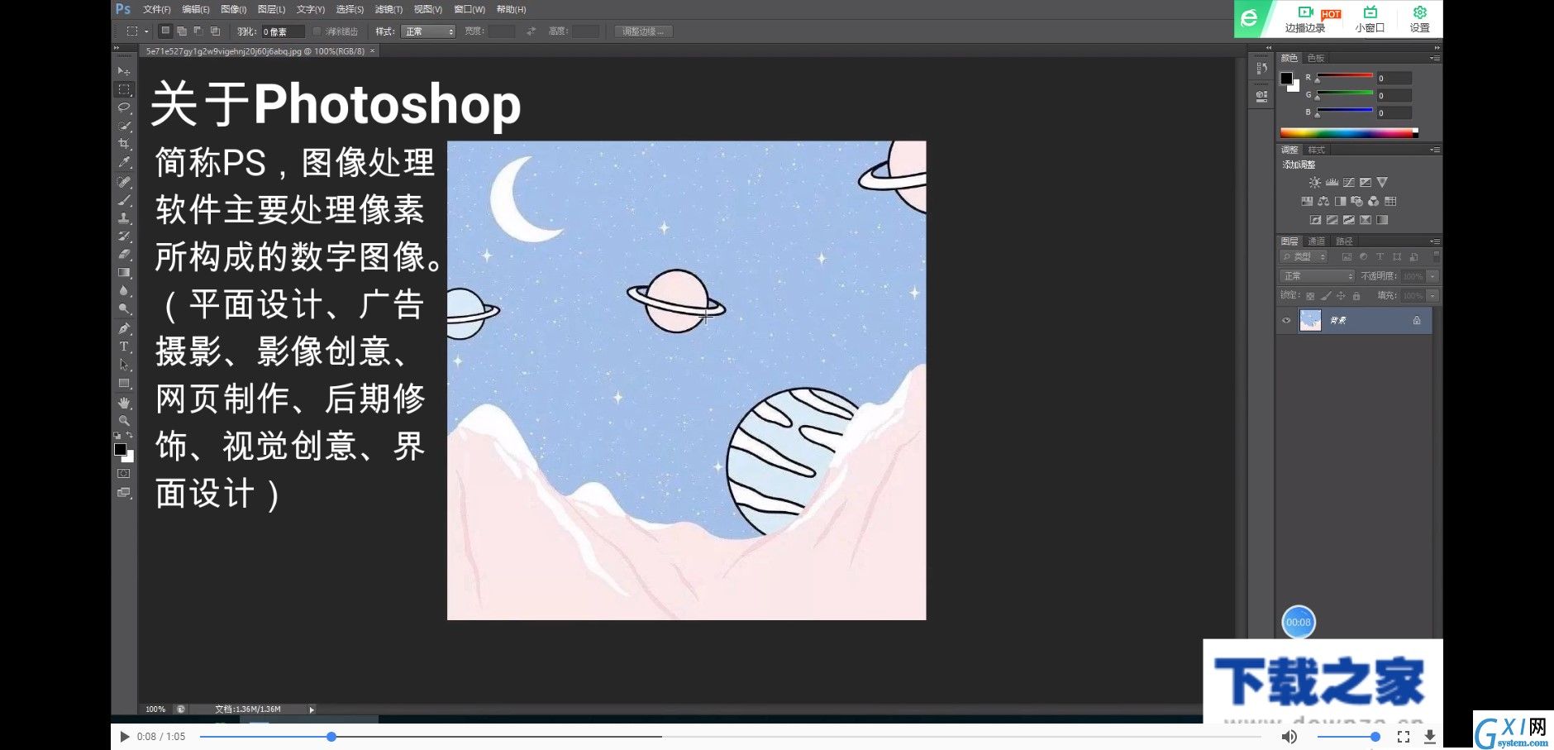
Task: Select the Clone Stamp tool
Action: [124, 218]
